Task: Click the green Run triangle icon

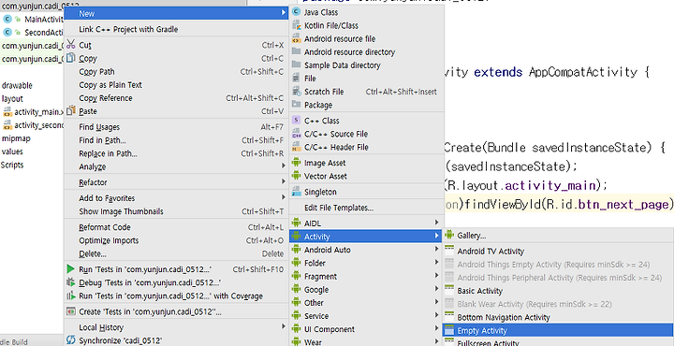Action: tap(71, 269)
